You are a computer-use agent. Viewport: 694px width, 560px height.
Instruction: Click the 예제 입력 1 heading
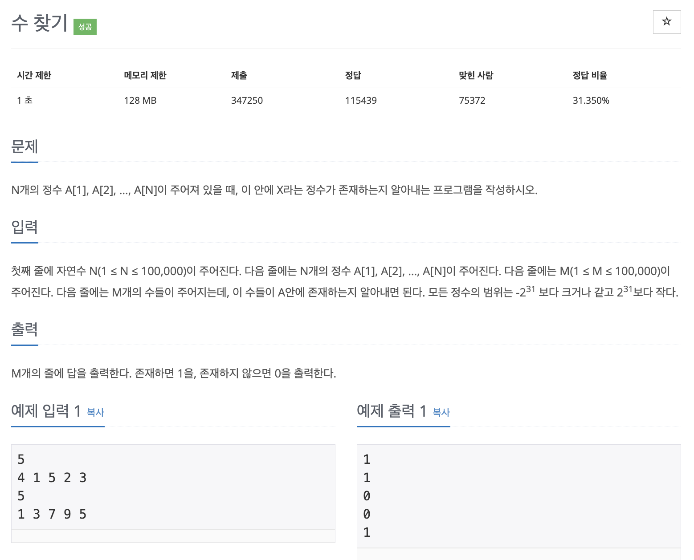click(46, 411)
